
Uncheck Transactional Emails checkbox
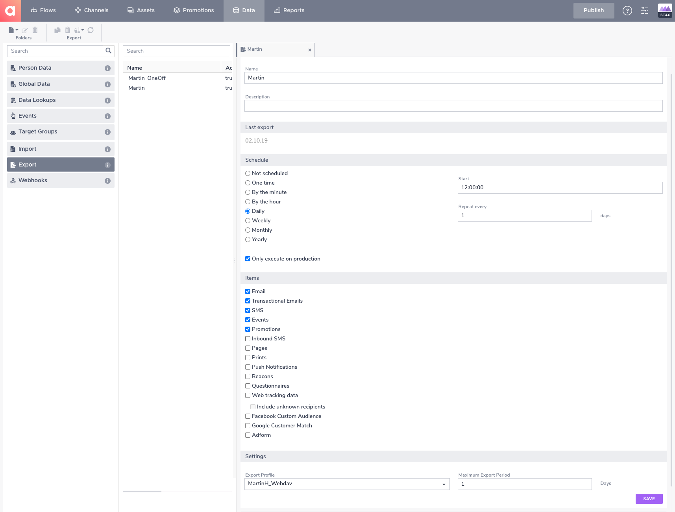pos(248,301)
